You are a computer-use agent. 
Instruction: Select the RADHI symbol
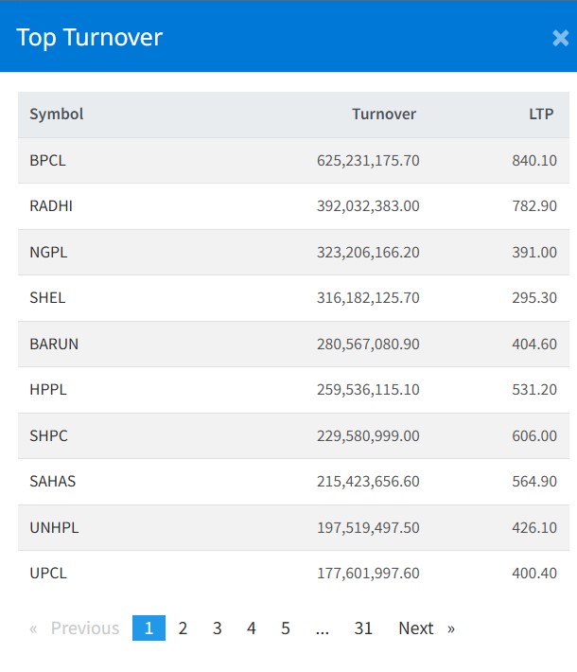[x=51, y=206]
